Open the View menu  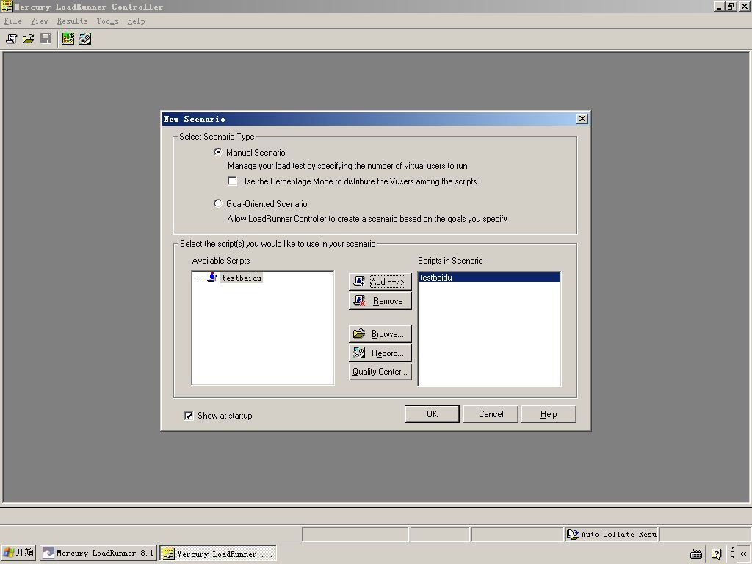(39, 21)
